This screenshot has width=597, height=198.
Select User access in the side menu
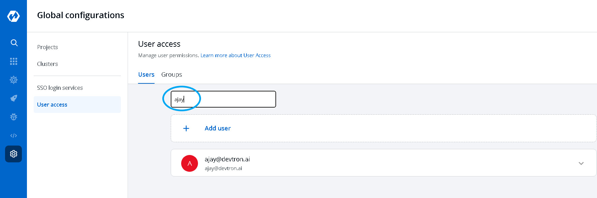52,105
